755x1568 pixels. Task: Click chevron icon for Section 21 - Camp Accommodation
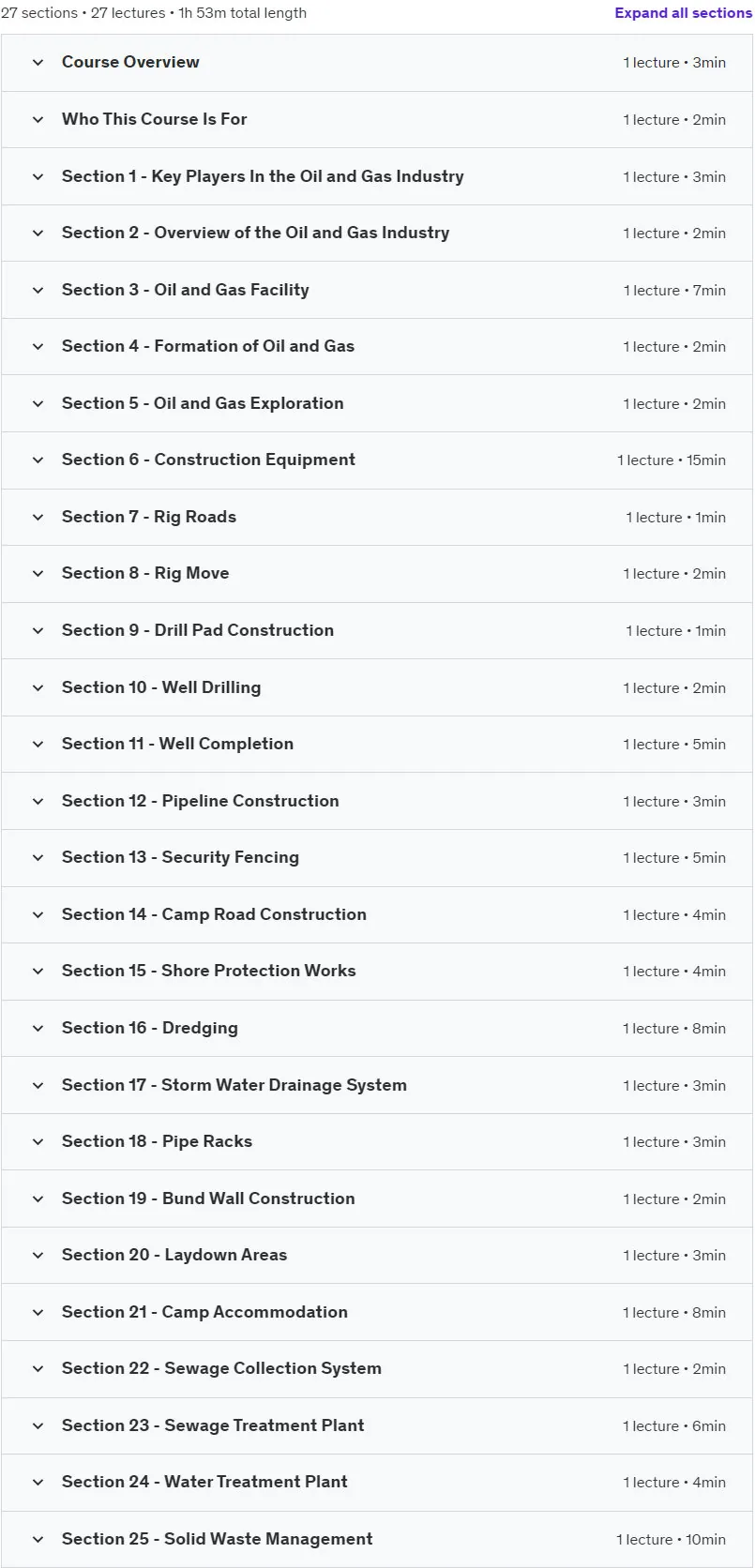click(x=38, y=1312)
